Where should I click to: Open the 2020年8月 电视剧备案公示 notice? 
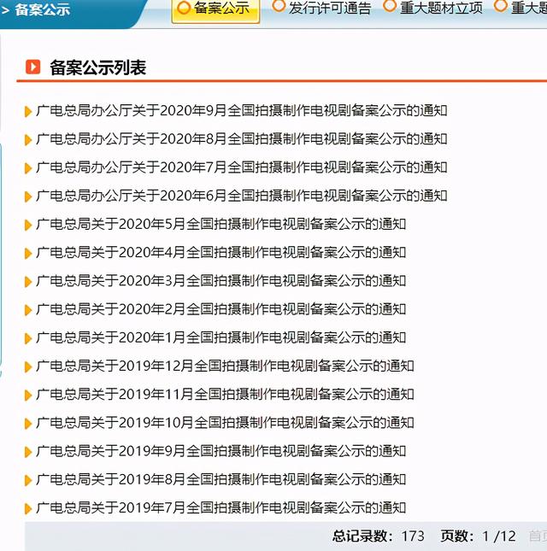click(242, 139)
